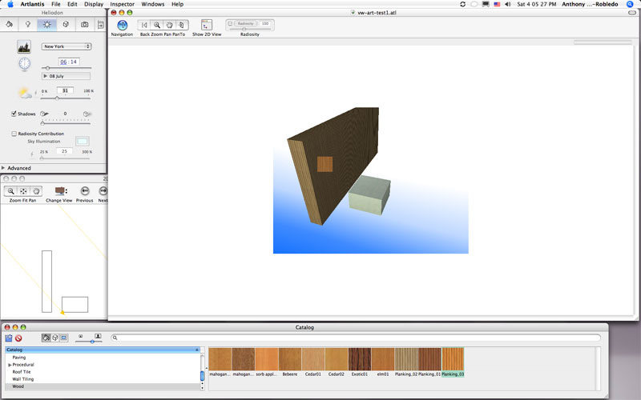Screen dimensions: 641x400
Task: Select the Exotic01 wood thumbnail
Action: [359, 358]
